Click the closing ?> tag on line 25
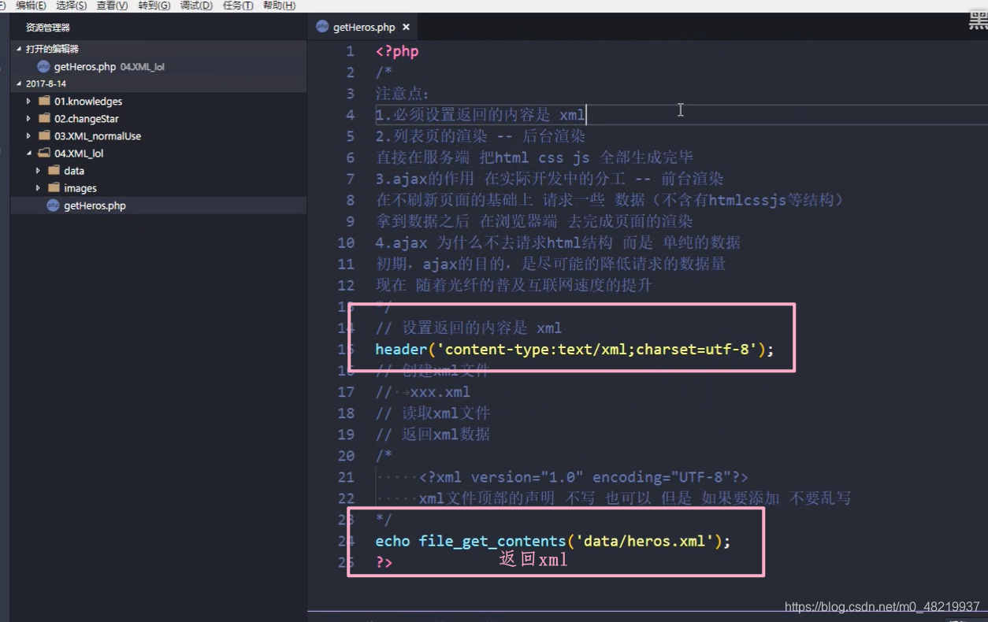Image resolution: width=988 pixels, height=622 pixels. 384,562
